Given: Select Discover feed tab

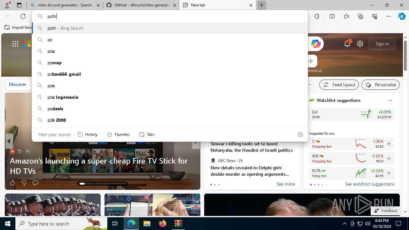Looking at the screenshot, I should coord(18,85).
